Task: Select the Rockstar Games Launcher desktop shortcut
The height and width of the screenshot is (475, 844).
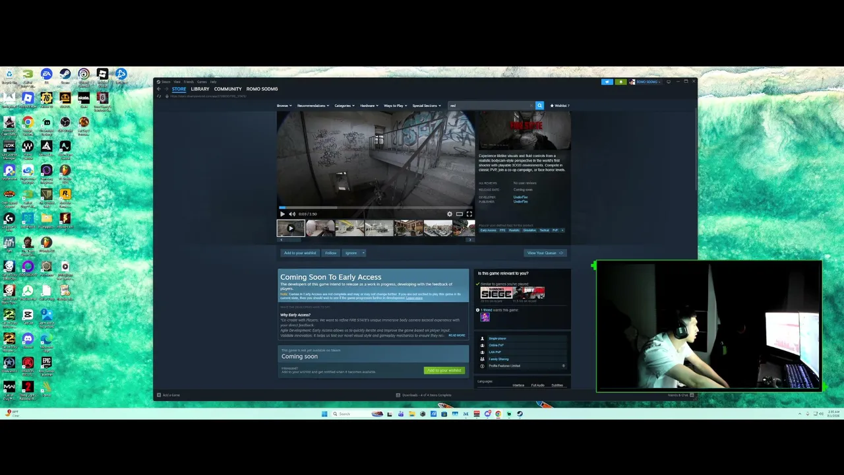Action: (65, 196)
